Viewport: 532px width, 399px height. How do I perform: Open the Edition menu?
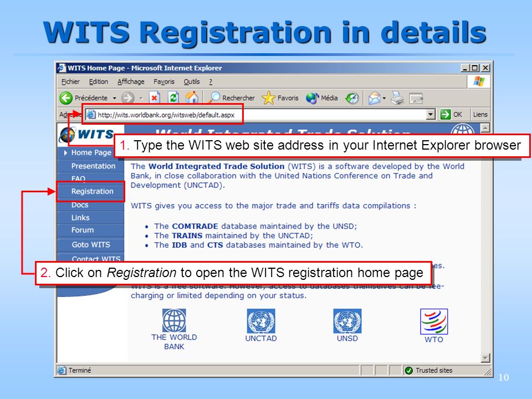click(99, 82)
